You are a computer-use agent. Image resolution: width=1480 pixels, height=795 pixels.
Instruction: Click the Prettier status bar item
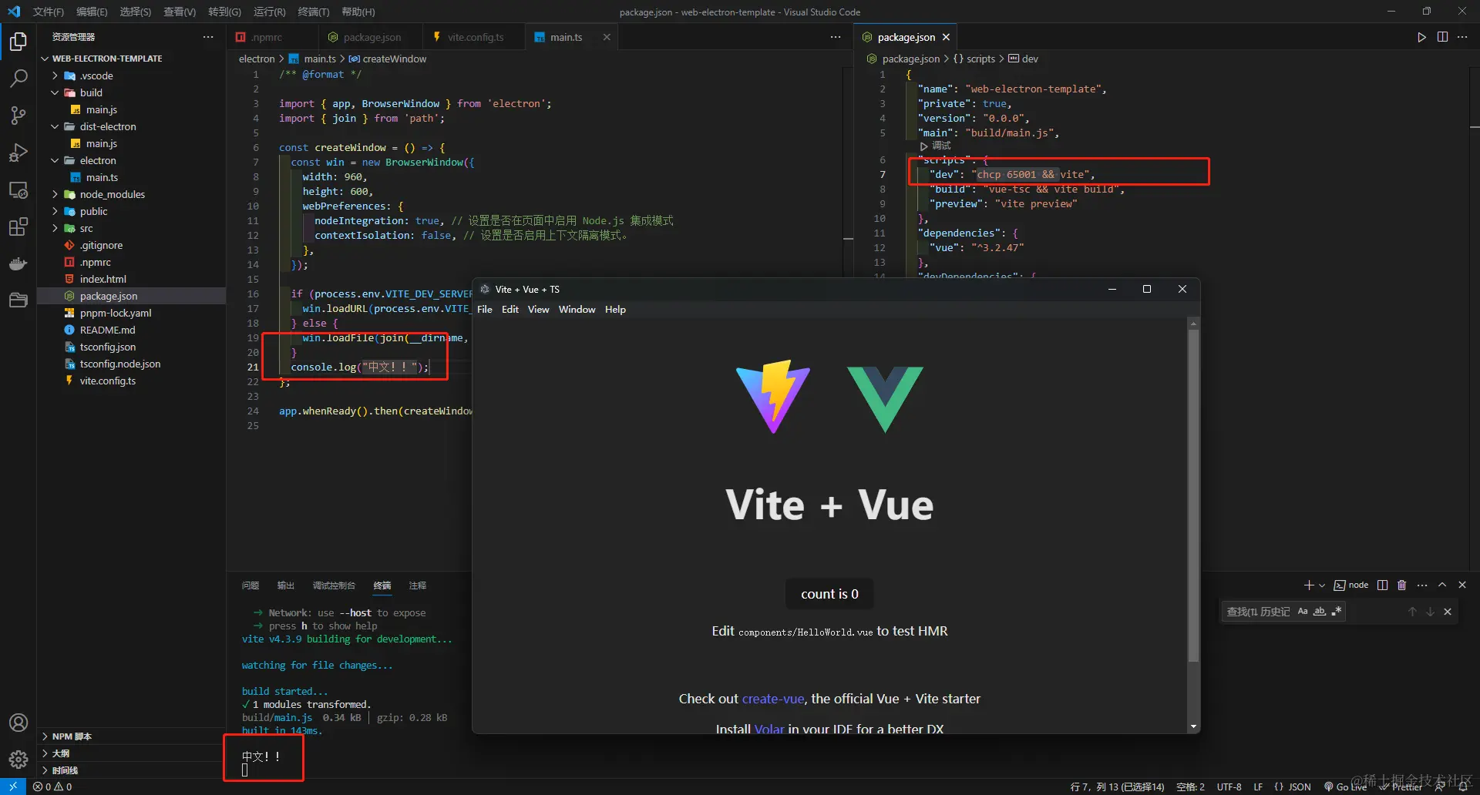click(x=1401, y=787)
